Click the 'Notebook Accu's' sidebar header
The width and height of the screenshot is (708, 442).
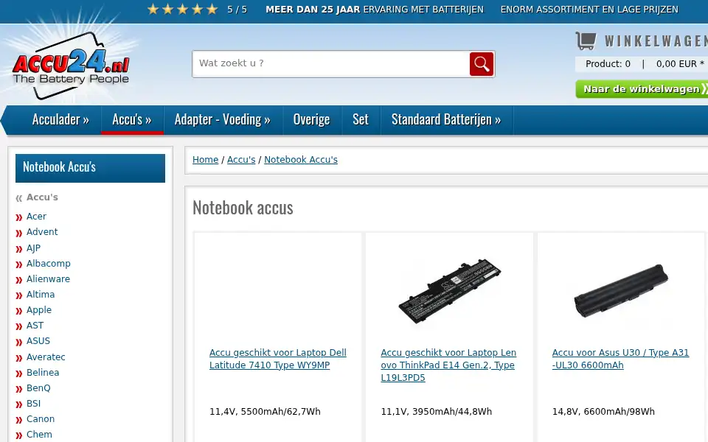click(x=90, y=168)
